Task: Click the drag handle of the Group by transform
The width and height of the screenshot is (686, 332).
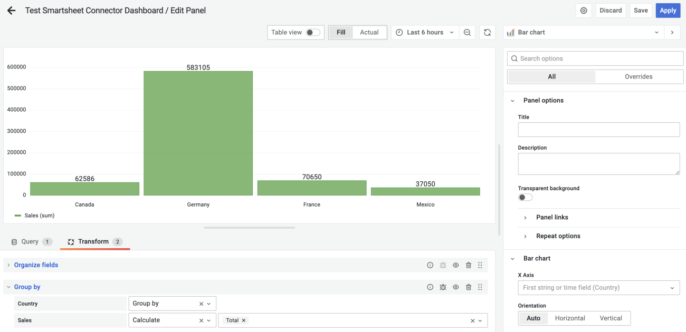Action: point(480,287)
